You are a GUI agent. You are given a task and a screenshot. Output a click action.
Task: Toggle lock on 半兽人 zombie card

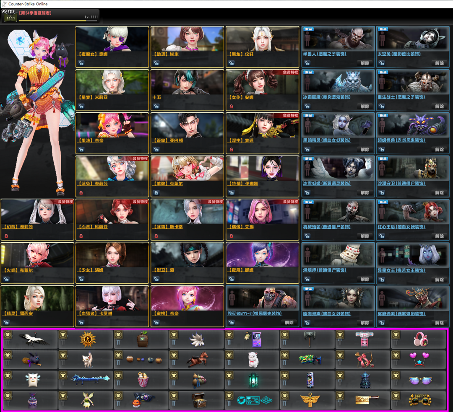tap(307, 63)
